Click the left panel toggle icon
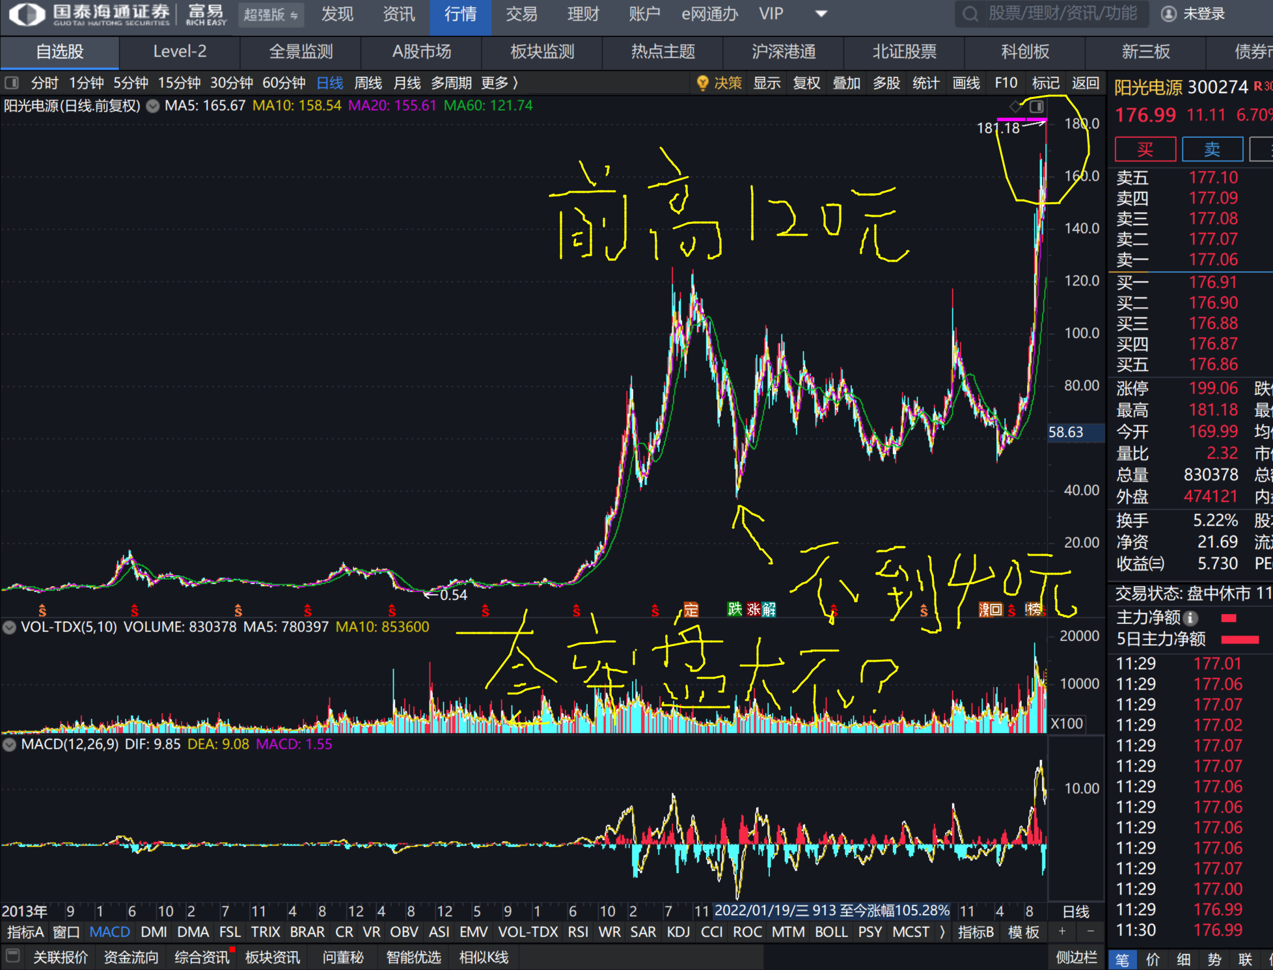Viewport: 1273px width, 970px height. 11,83
